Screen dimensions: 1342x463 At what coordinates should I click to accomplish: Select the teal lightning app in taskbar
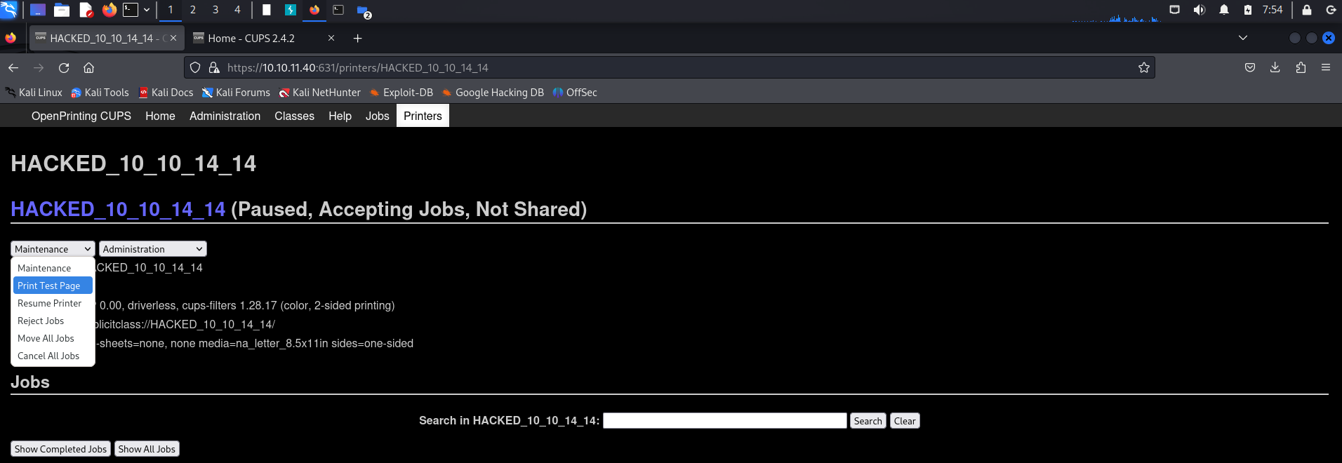(x=291, y=10)
